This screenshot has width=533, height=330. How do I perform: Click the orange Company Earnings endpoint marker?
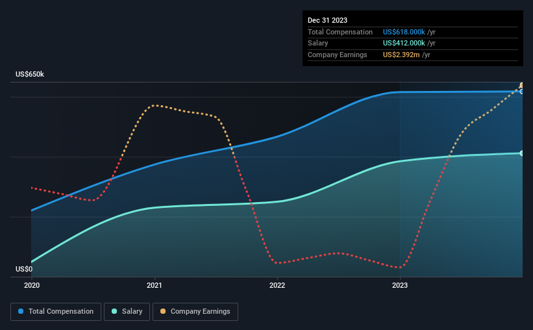click(521, 85)
